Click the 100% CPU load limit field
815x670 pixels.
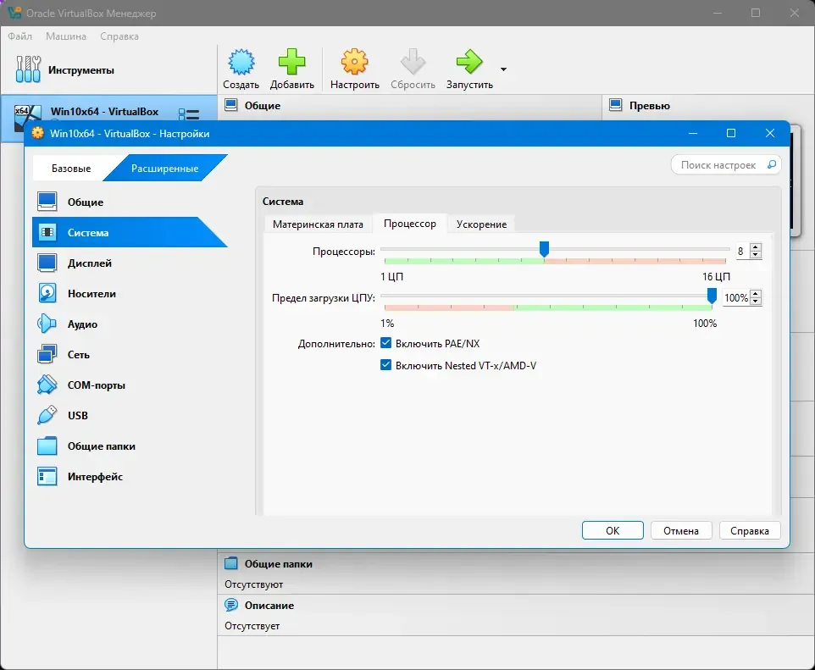736,298
